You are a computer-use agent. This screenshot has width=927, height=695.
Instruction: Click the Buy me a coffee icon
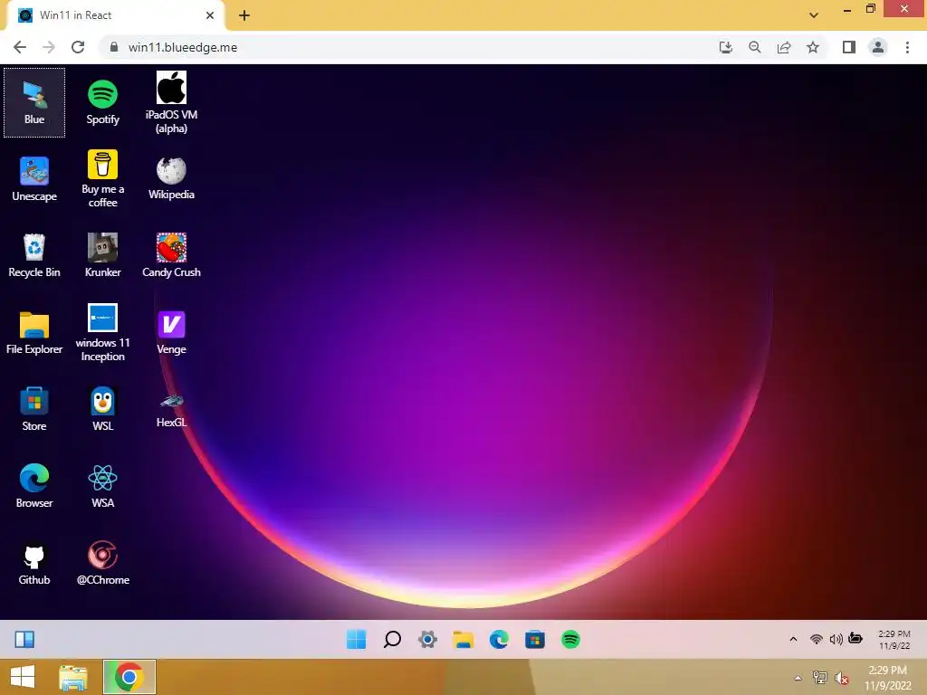[x=103, y=179]
